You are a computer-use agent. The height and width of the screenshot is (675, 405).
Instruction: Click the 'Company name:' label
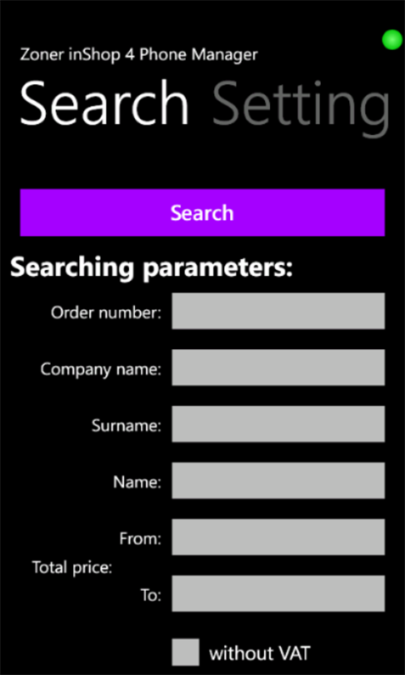(101, 369)
